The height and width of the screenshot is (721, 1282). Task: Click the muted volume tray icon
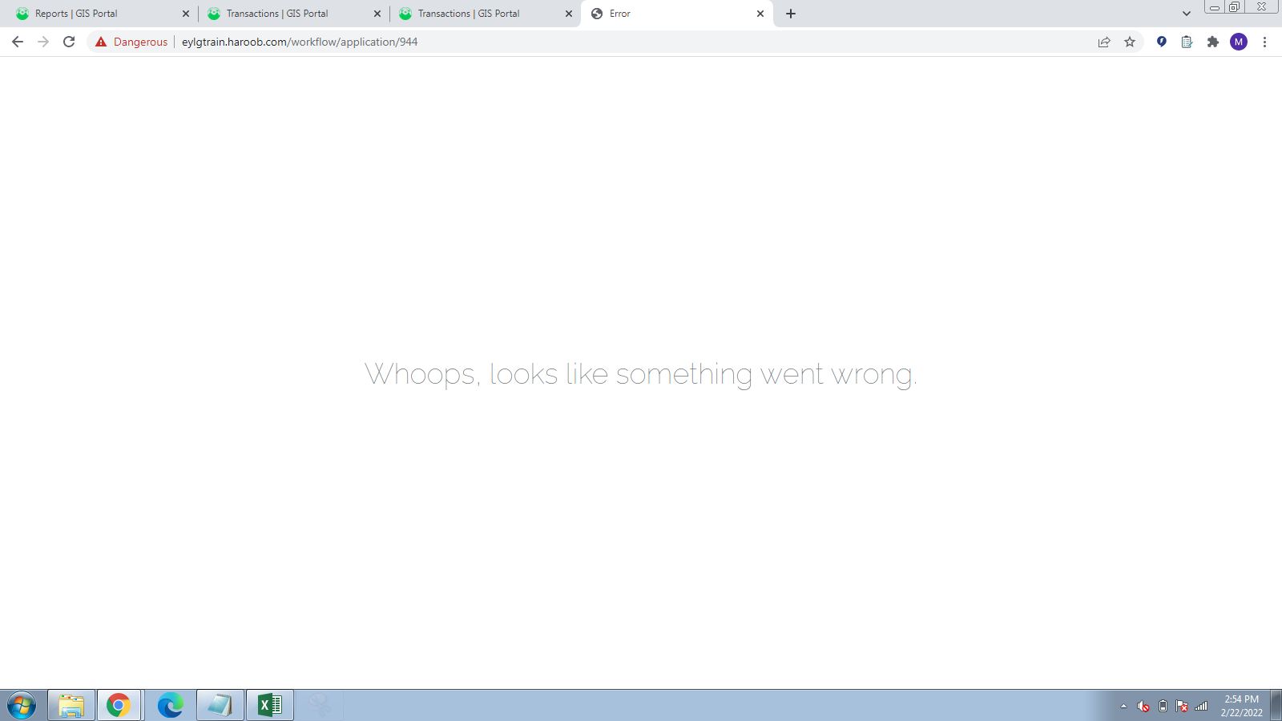coord(1143,707)
